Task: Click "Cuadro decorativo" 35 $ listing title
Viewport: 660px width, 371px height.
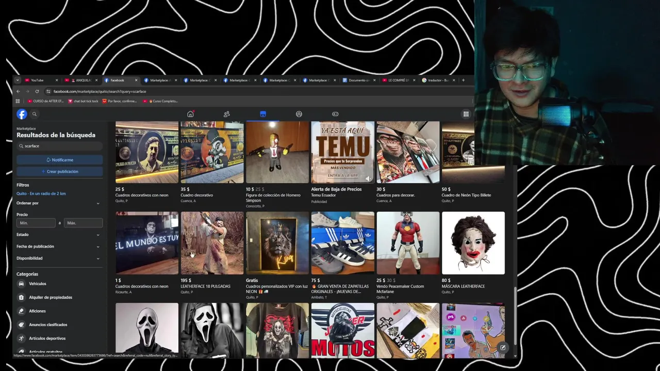Action: point(196,195)
